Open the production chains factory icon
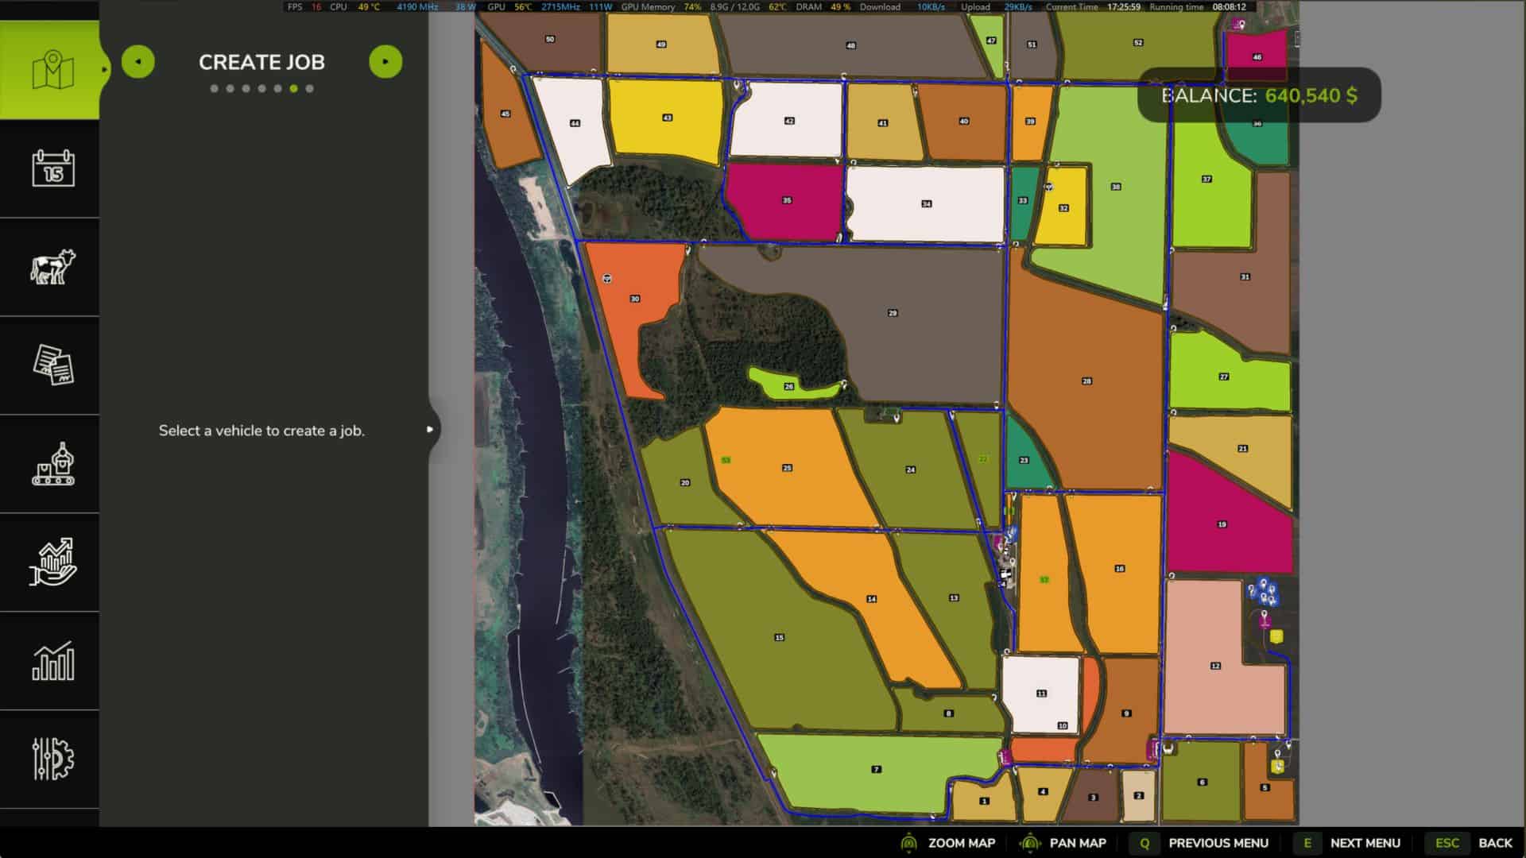The width and height of the screenshot is (1526, 858). pos(52,464)
